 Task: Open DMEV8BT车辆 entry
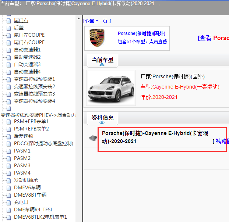30,195
